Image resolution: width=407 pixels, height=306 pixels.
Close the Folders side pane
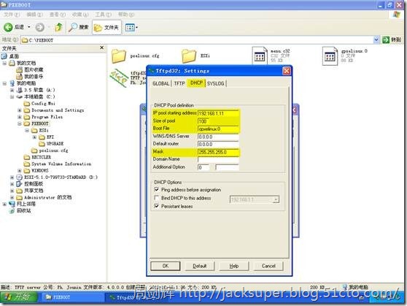(102, 48)
